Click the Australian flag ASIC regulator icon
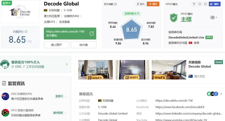Screen dimensions: 225x121 click(5, 96)
